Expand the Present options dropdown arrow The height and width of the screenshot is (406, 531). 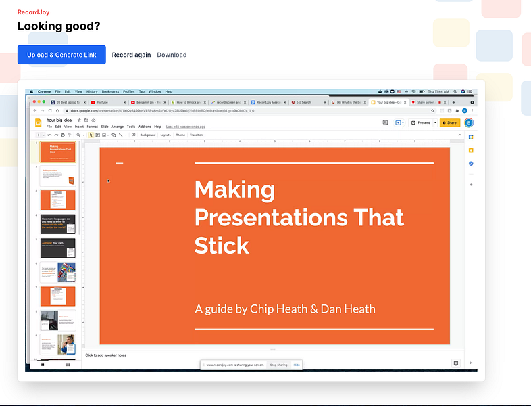pyautogui.click(x=435, y=122)
